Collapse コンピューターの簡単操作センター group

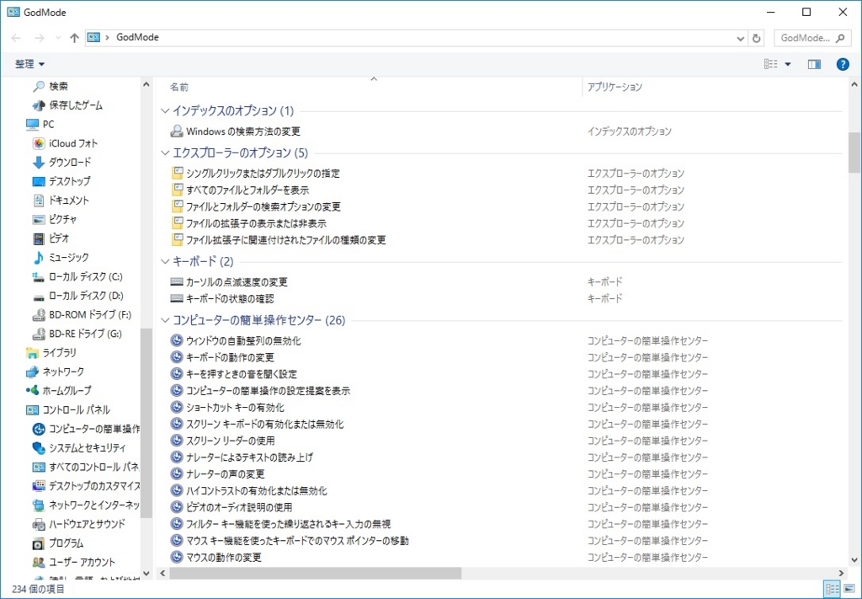point(165,319)
